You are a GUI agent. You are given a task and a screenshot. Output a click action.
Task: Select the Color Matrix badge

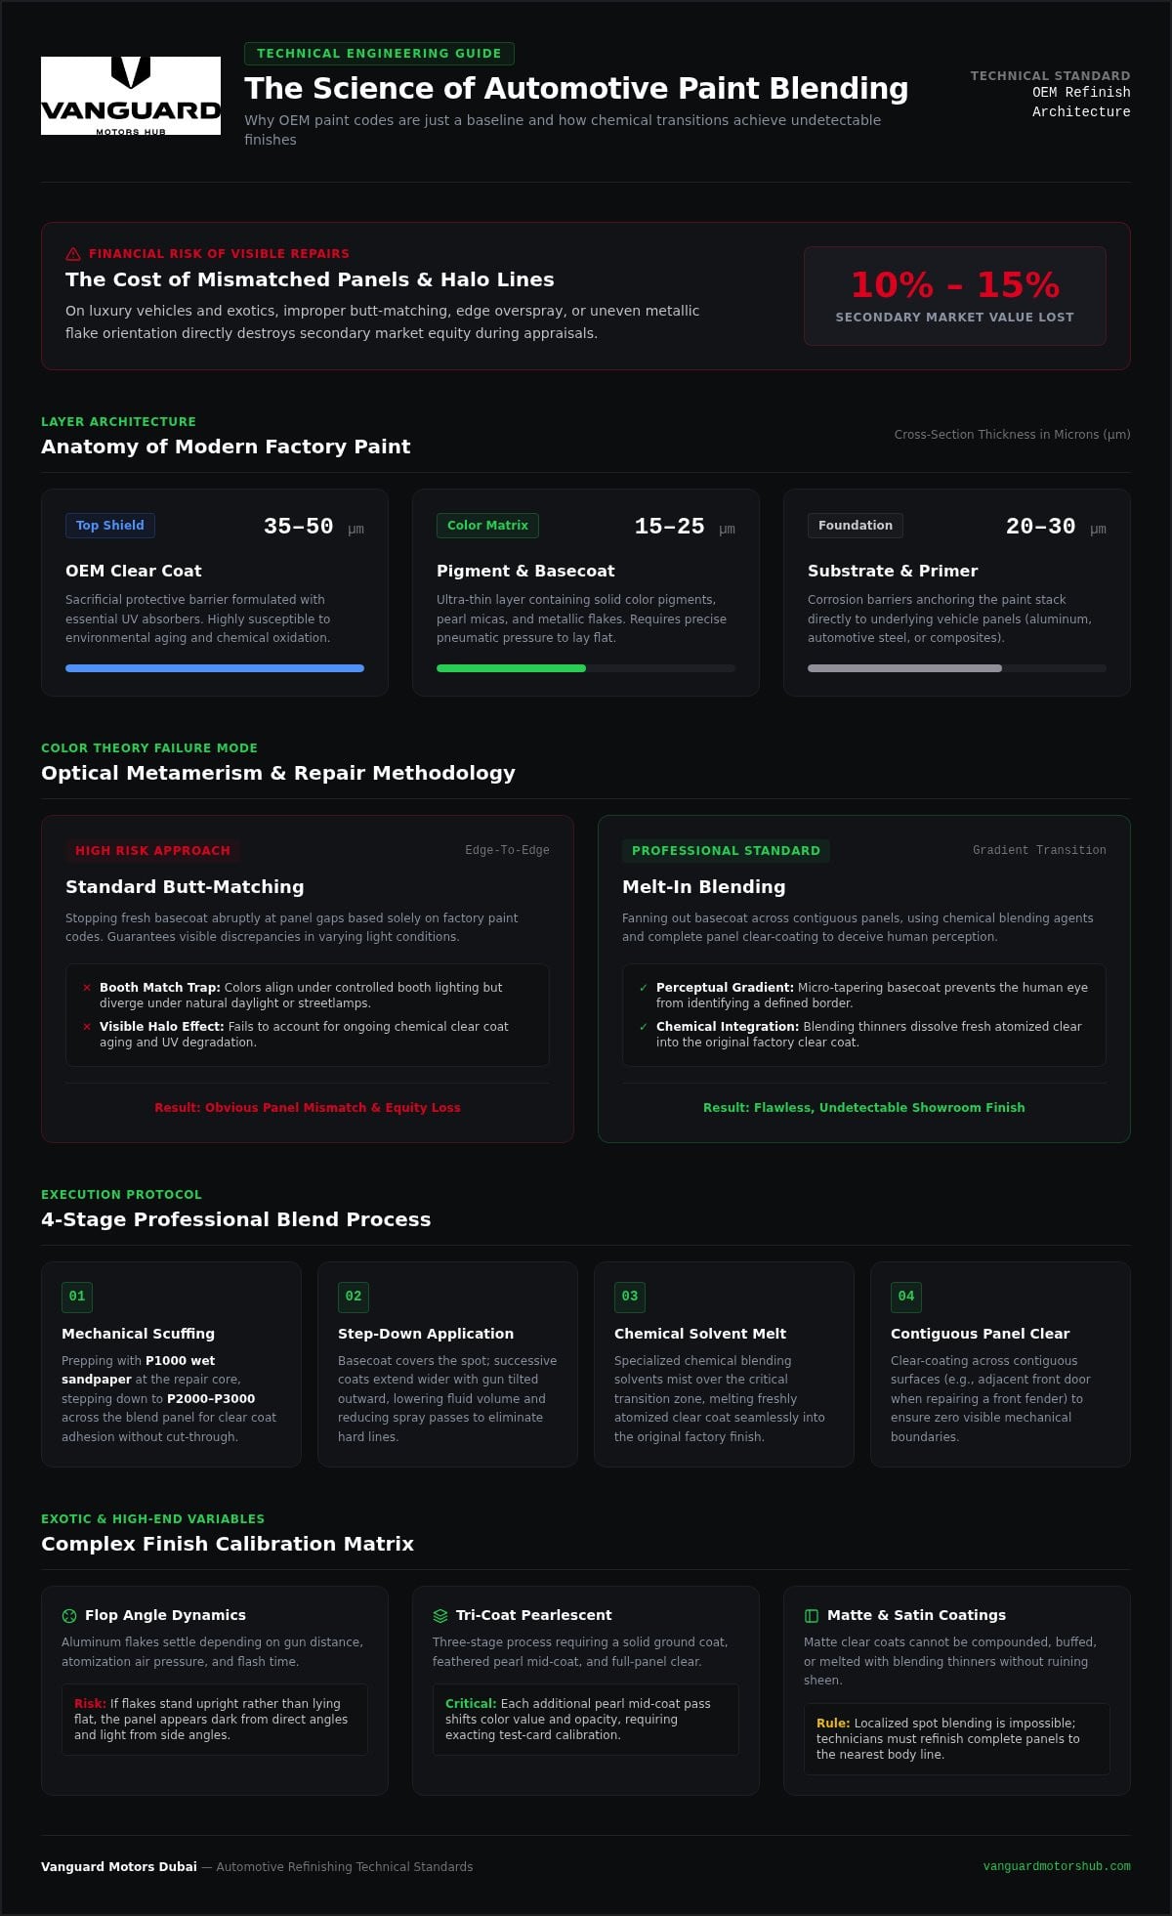[x=487, y=526]
